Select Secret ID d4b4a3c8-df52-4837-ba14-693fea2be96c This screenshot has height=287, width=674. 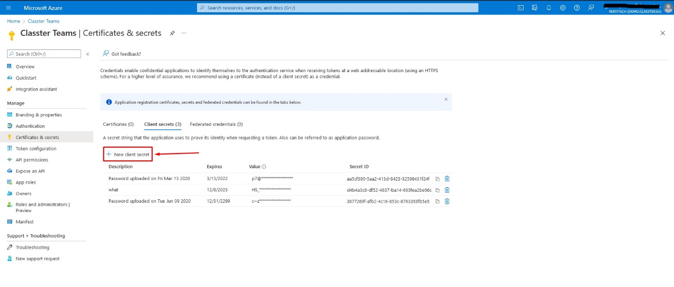[389, 190]
